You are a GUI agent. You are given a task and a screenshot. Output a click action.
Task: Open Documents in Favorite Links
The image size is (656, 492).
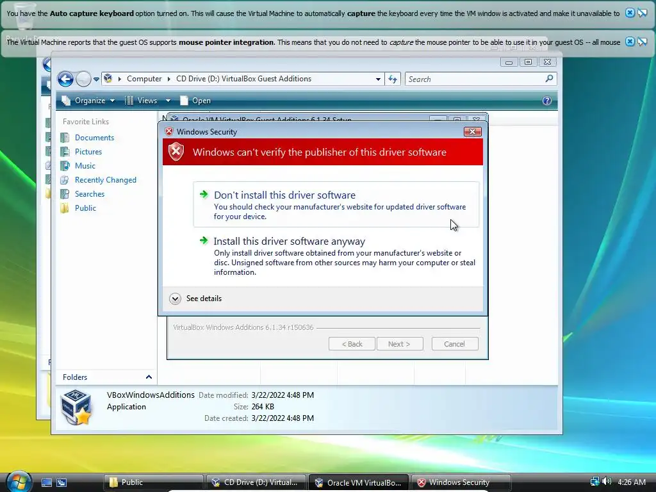click(94, 138)
